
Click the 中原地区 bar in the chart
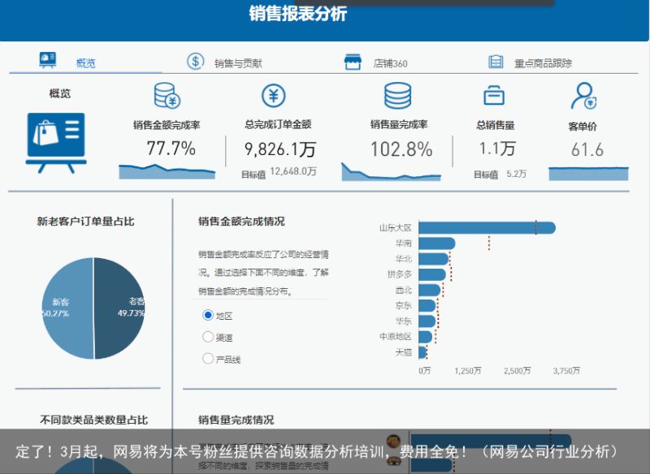pos(426,337)
